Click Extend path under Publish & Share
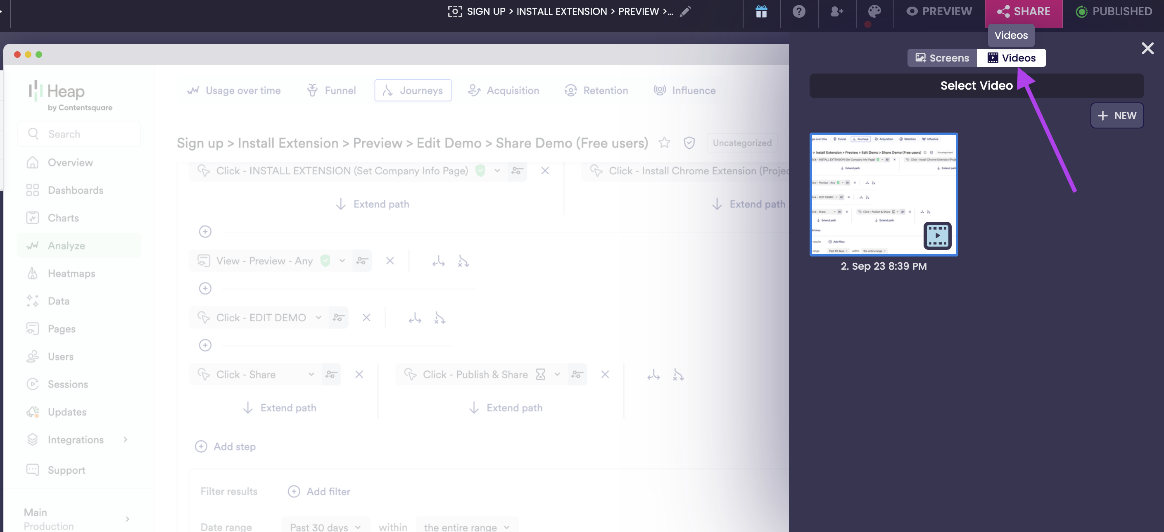Viewport: 1164px width, 532px height. click(505, 408)
